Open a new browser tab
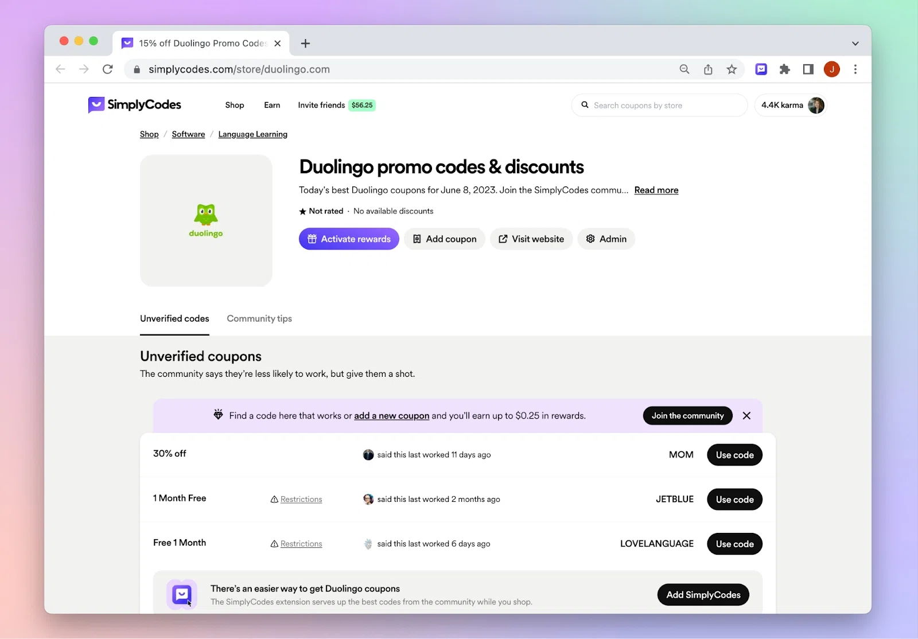Screen dimensions: 918x639 coord(305,44)
